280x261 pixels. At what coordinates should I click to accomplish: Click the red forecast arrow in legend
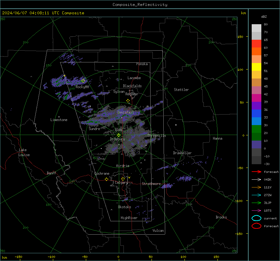coord(256,172)
